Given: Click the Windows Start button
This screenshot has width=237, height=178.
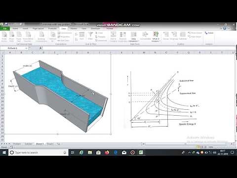Looking at the screenshot, I should pyautogui.click(x=4, y=152).
